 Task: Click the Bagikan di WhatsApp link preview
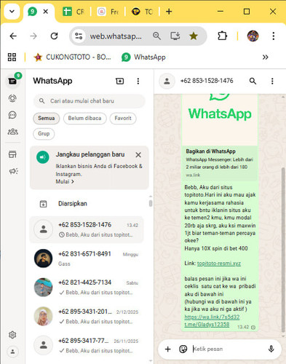220,163
